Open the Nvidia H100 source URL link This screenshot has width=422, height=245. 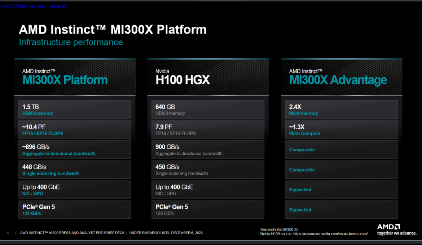click(x=330, y=234)
